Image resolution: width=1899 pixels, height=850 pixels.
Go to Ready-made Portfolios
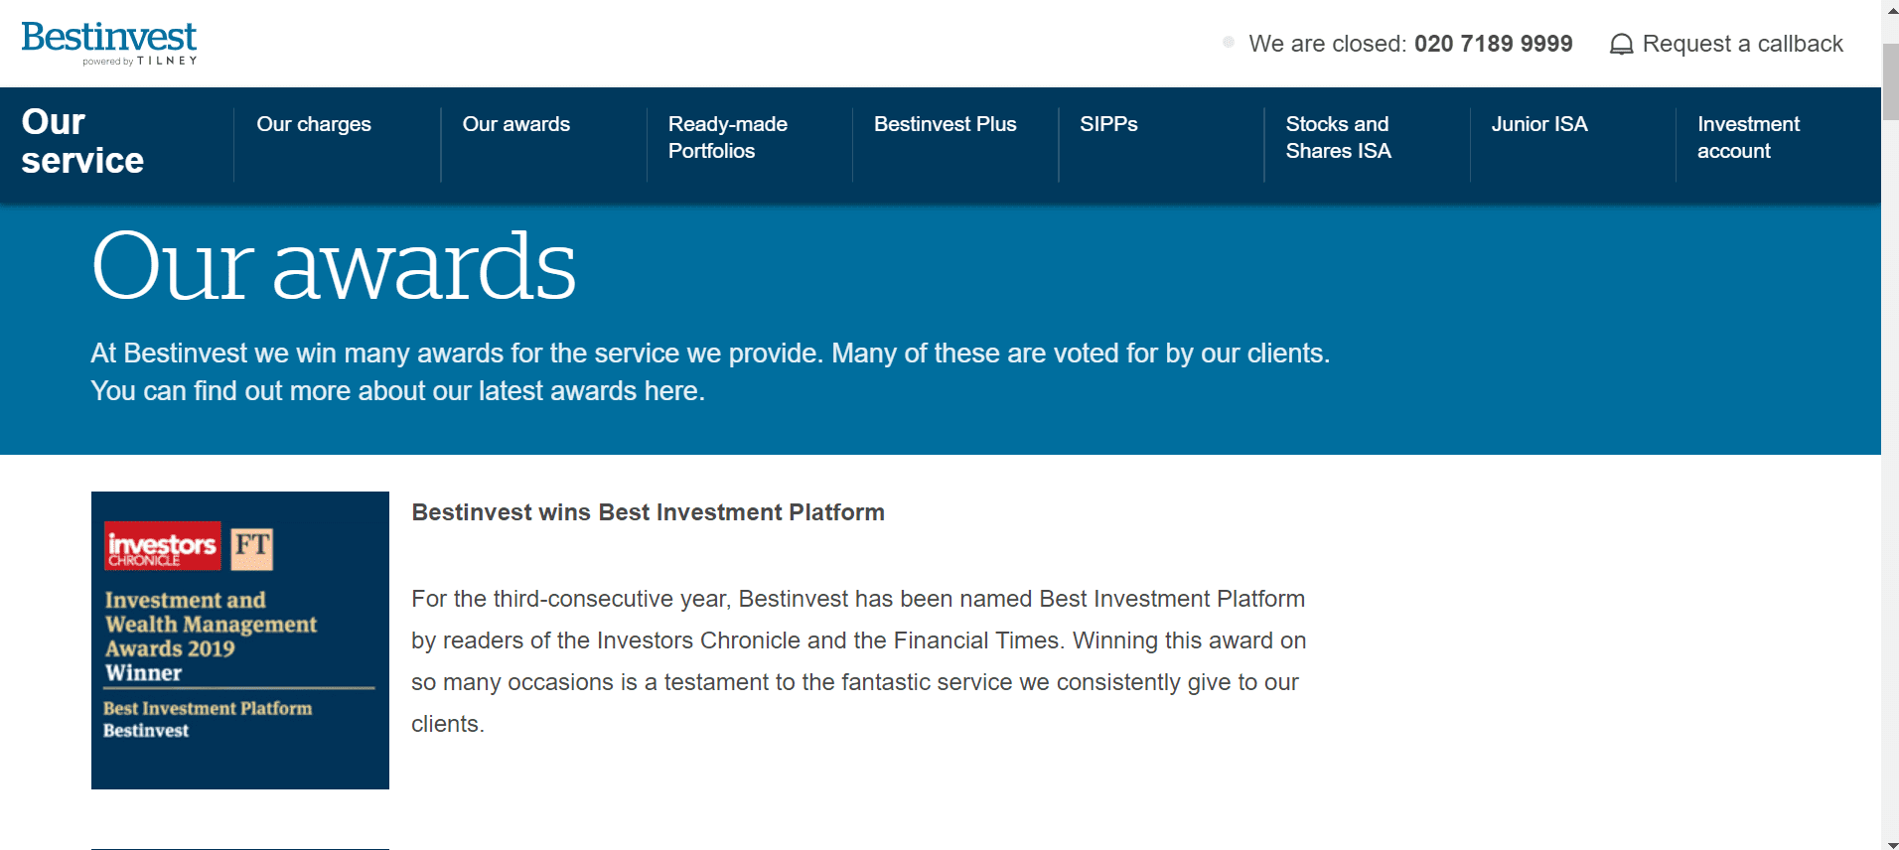coord(728,137)
